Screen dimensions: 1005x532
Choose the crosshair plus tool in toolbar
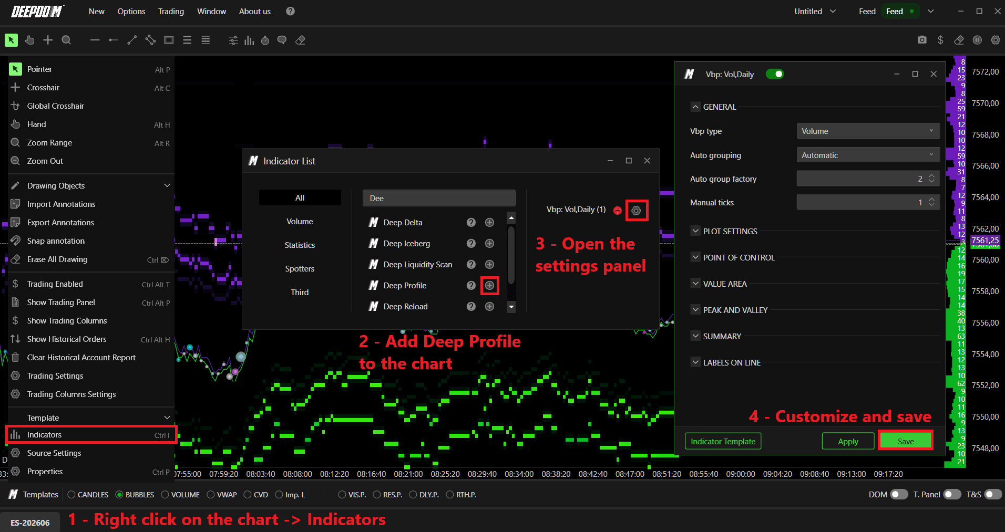(x=48, y=40)
